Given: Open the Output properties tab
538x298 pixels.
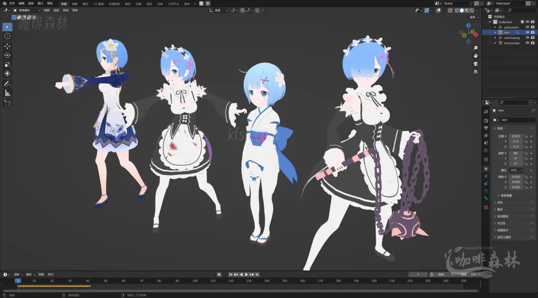Looking at the screenshot, I should point(486,128).
